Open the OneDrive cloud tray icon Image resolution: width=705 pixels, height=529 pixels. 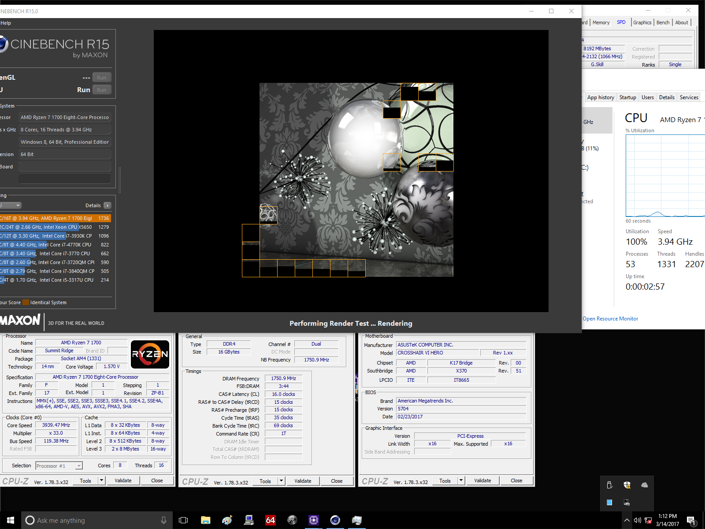(645, 485)
